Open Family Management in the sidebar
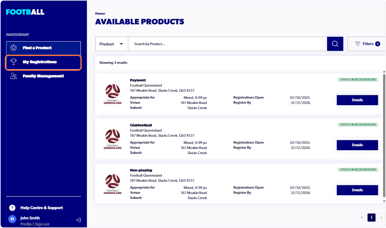 point(43,76)
